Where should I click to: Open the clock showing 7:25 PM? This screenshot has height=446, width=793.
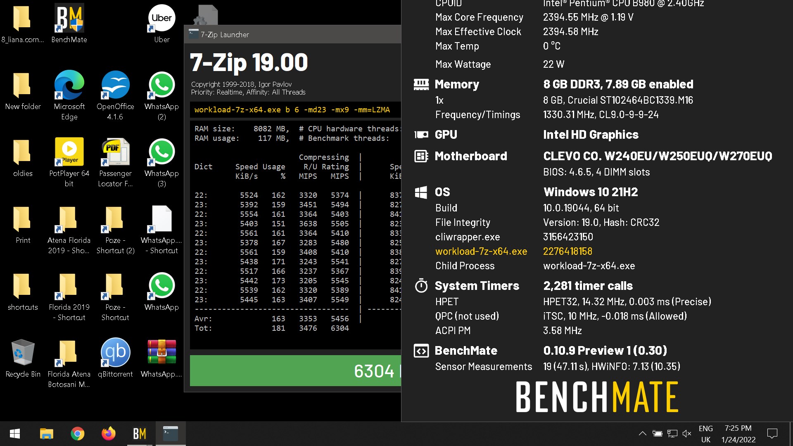(738, 434)
